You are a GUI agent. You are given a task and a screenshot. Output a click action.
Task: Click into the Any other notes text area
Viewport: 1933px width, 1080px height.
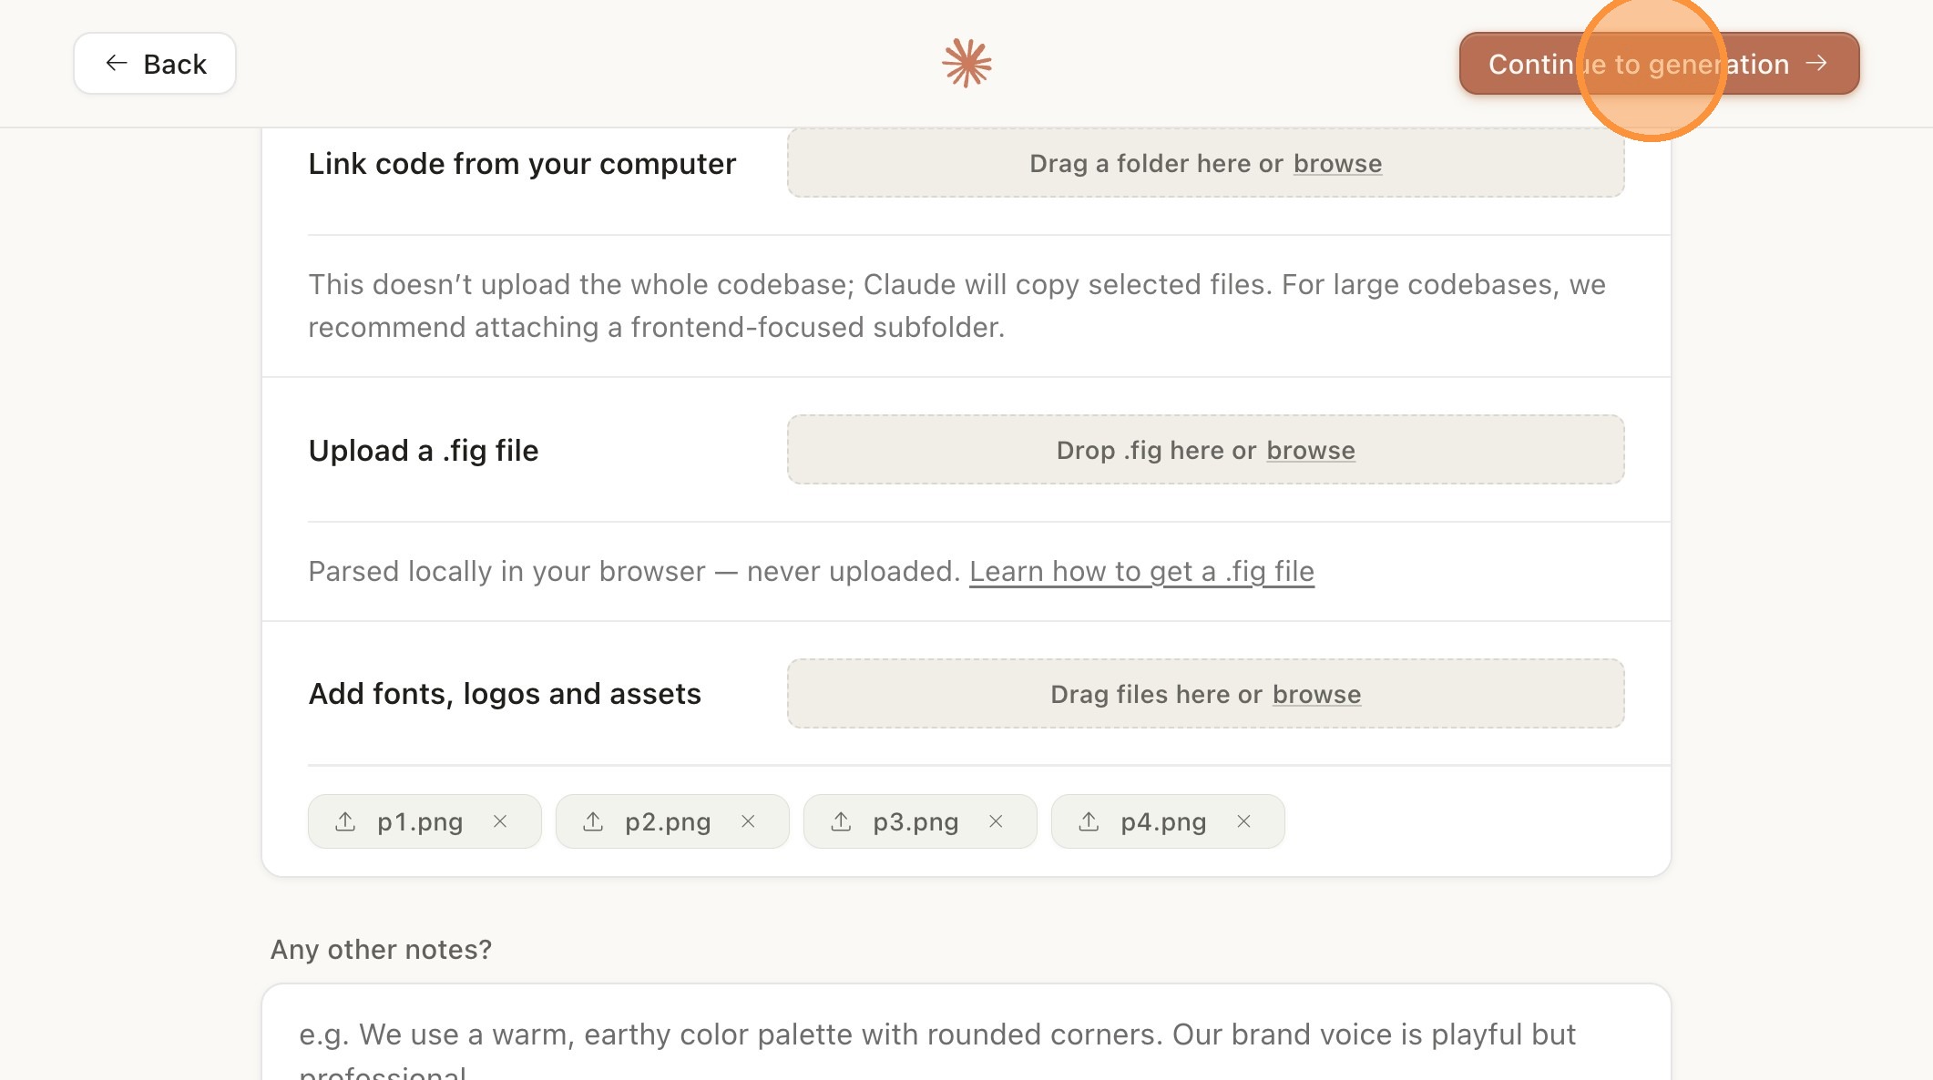pos(966,1033)
